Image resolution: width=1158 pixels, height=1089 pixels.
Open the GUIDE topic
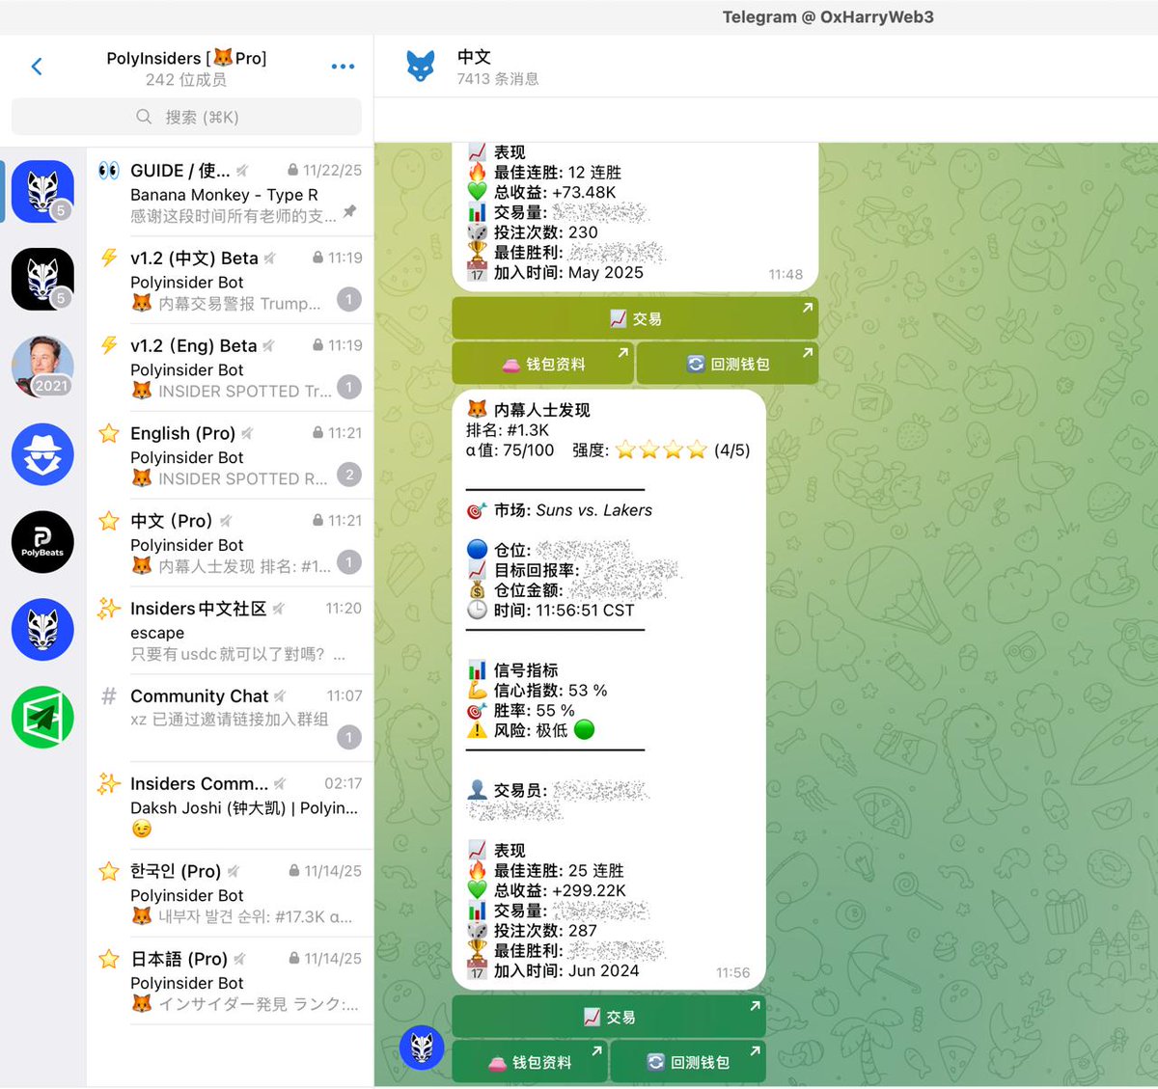[230, 192]
